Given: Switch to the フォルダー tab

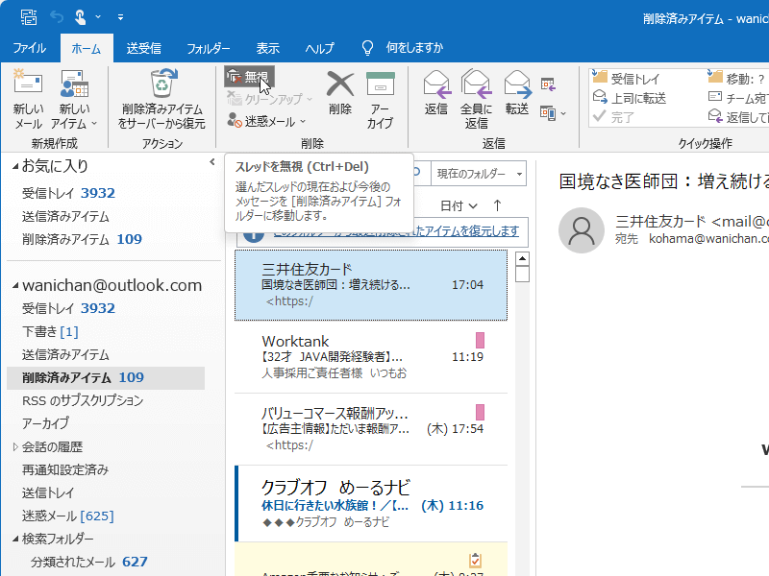Looking at the screenshot, I should 209,48.
